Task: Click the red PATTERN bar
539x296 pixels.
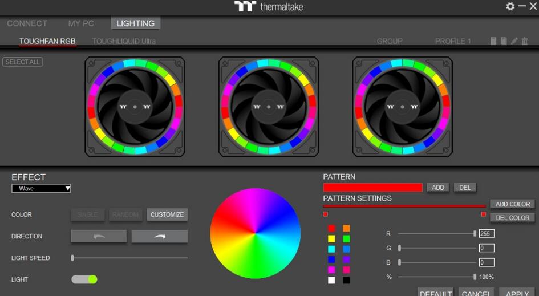Action: pos(372,188)
